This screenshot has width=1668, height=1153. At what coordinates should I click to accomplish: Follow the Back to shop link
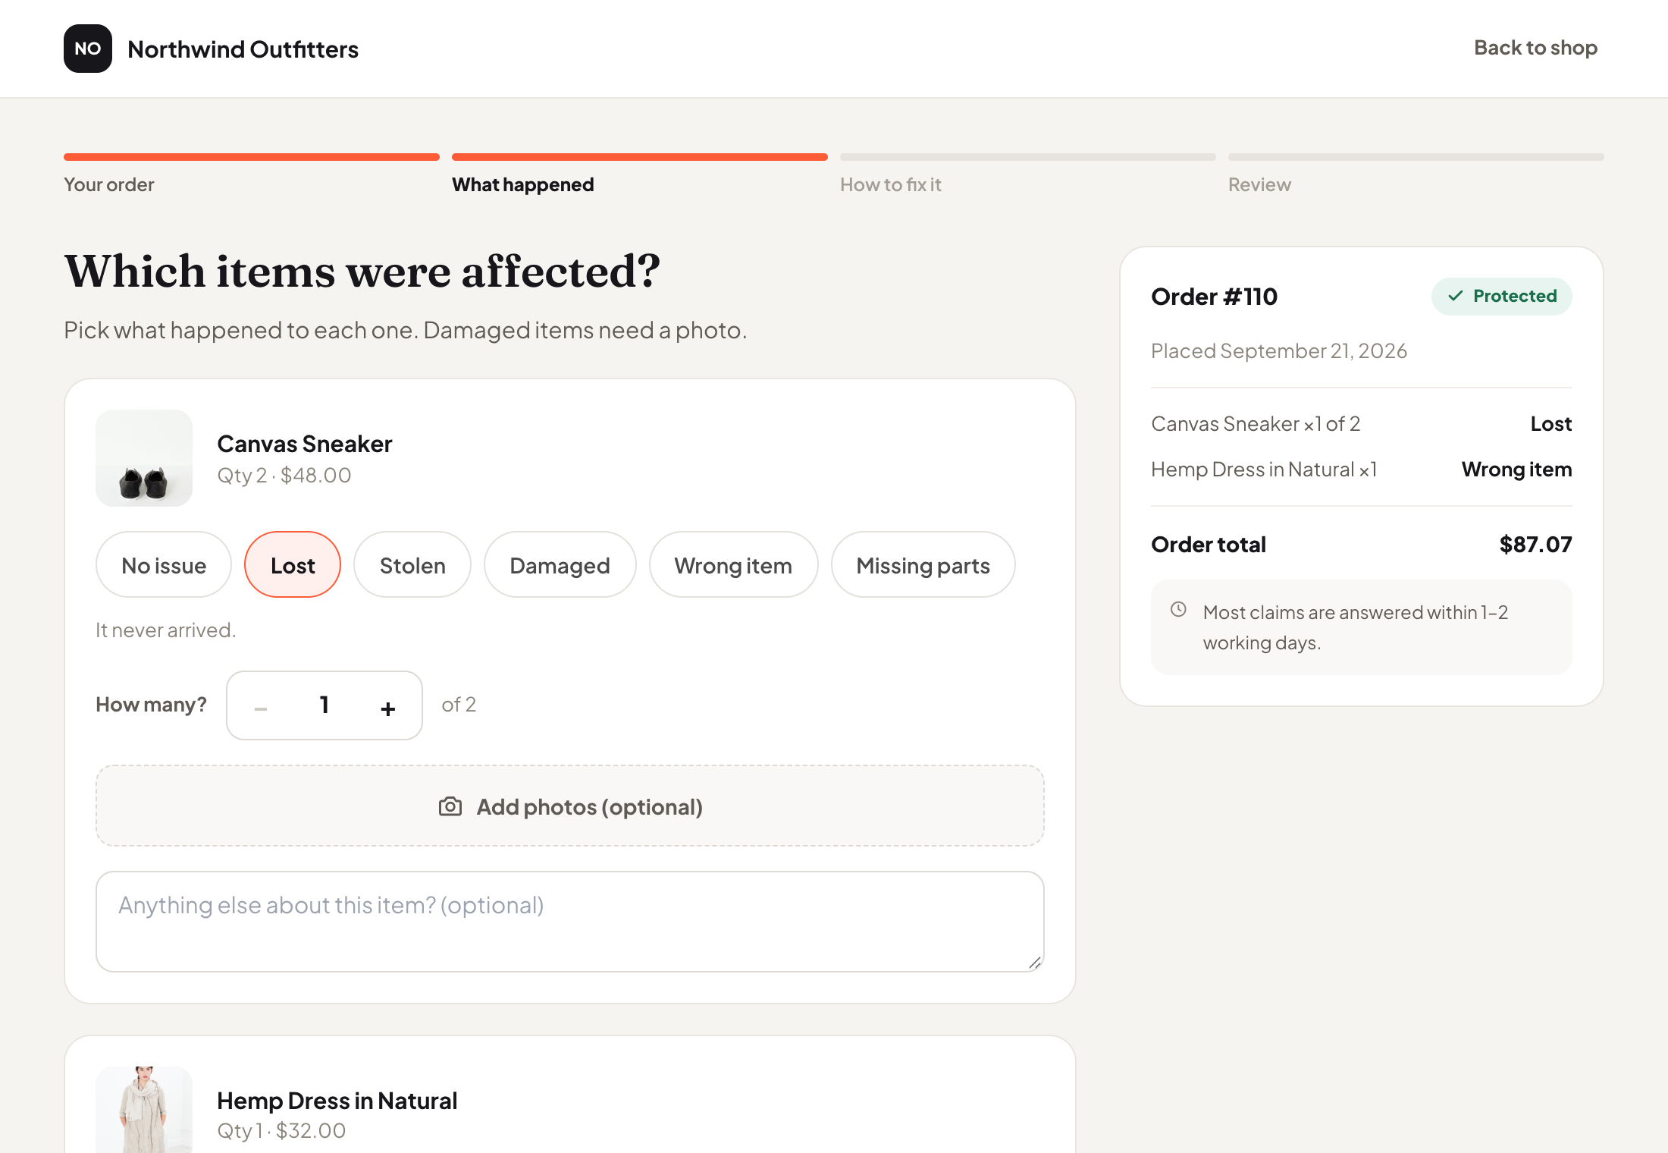[x=1535, y=48]
